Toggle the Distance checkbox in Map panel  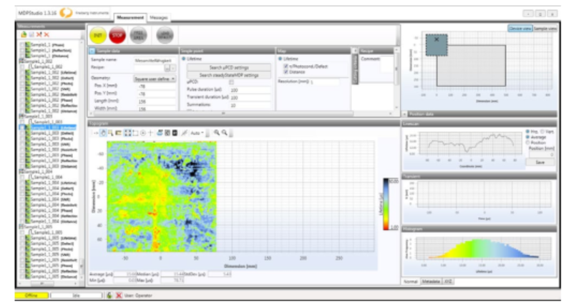click(x=286, y=71)
